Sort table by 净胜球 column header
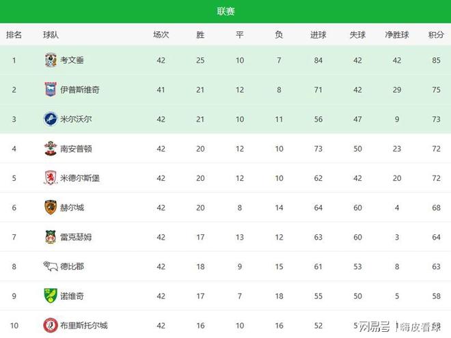 click(x=396, y=34)
